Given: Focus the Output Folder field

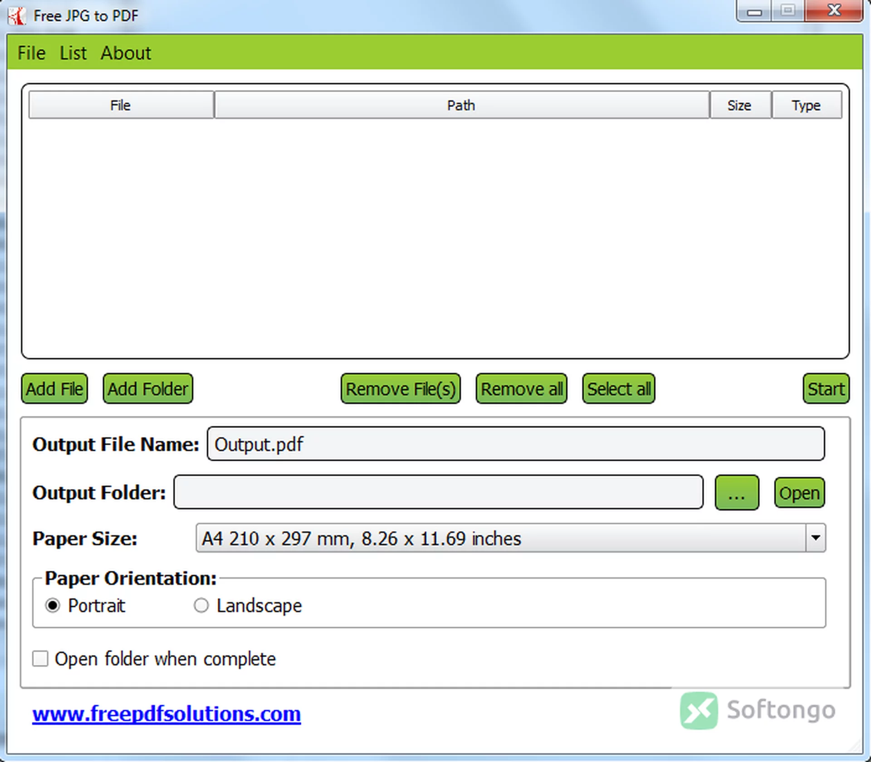Looking at the screenshot, I should coord(438,492).
